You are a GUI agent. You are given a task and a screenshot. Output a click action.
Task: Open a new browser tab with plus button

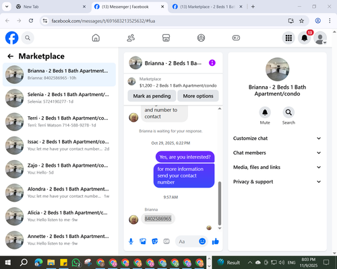253,7
